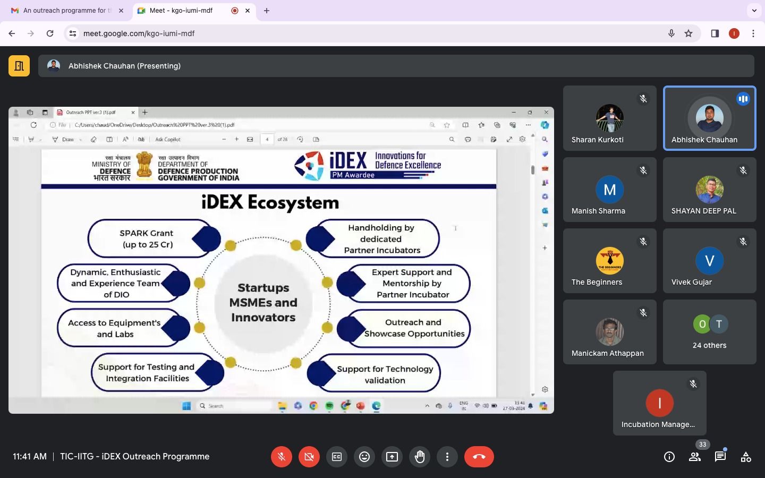
Task: Click the eraser tool in the shared PDF toolbar
Action: coord(93,140)
